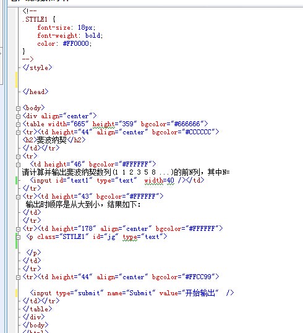Click the font-weight: bold line
The width and height of the screenshot is (303, 333).
70,35
